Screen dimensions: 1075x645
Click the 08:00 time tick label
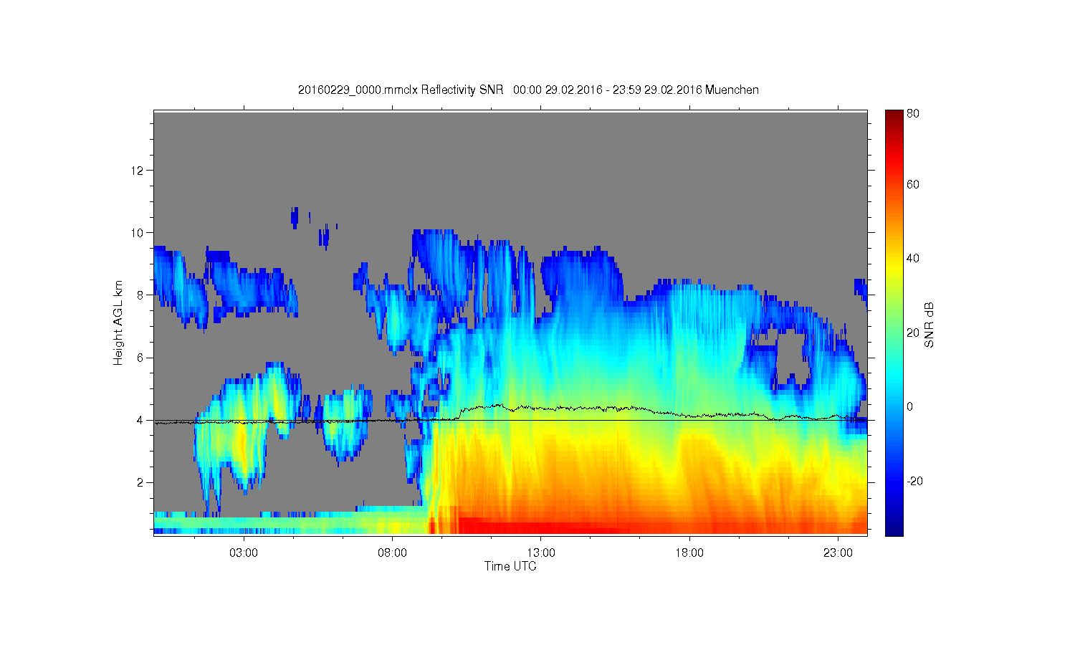point(392,553)
